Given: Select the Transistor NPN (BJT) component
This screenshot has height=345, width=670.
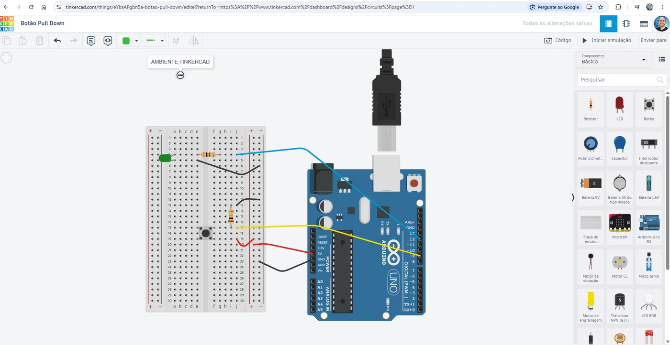Looking at the screenshot, I should click(620, 306).
